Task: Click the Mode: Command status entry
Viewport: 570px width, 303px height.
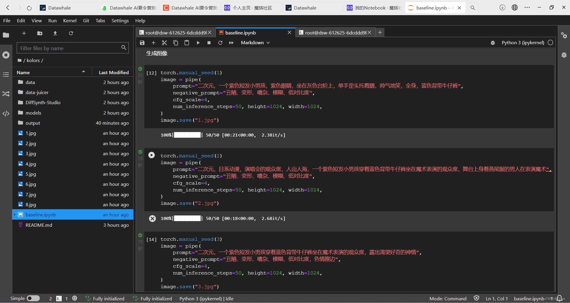Action: point(448,299)
